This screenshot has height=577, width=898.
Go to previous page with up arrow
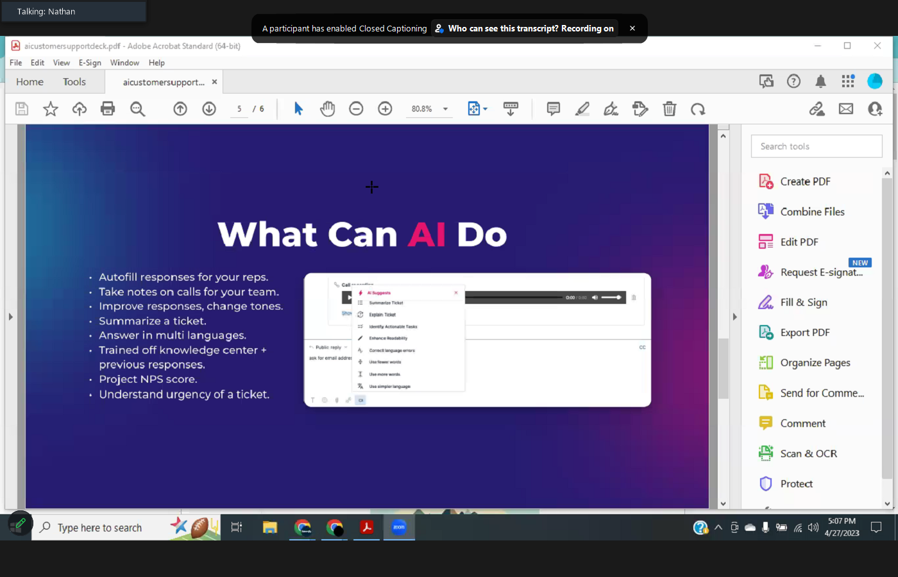click(180, 109)
